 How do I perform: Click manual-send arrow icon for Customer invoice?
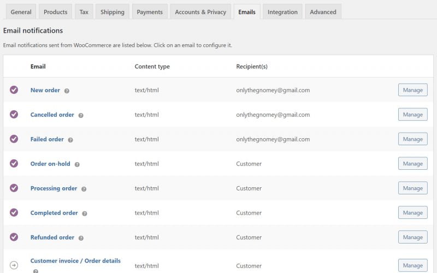pos(14,265)
